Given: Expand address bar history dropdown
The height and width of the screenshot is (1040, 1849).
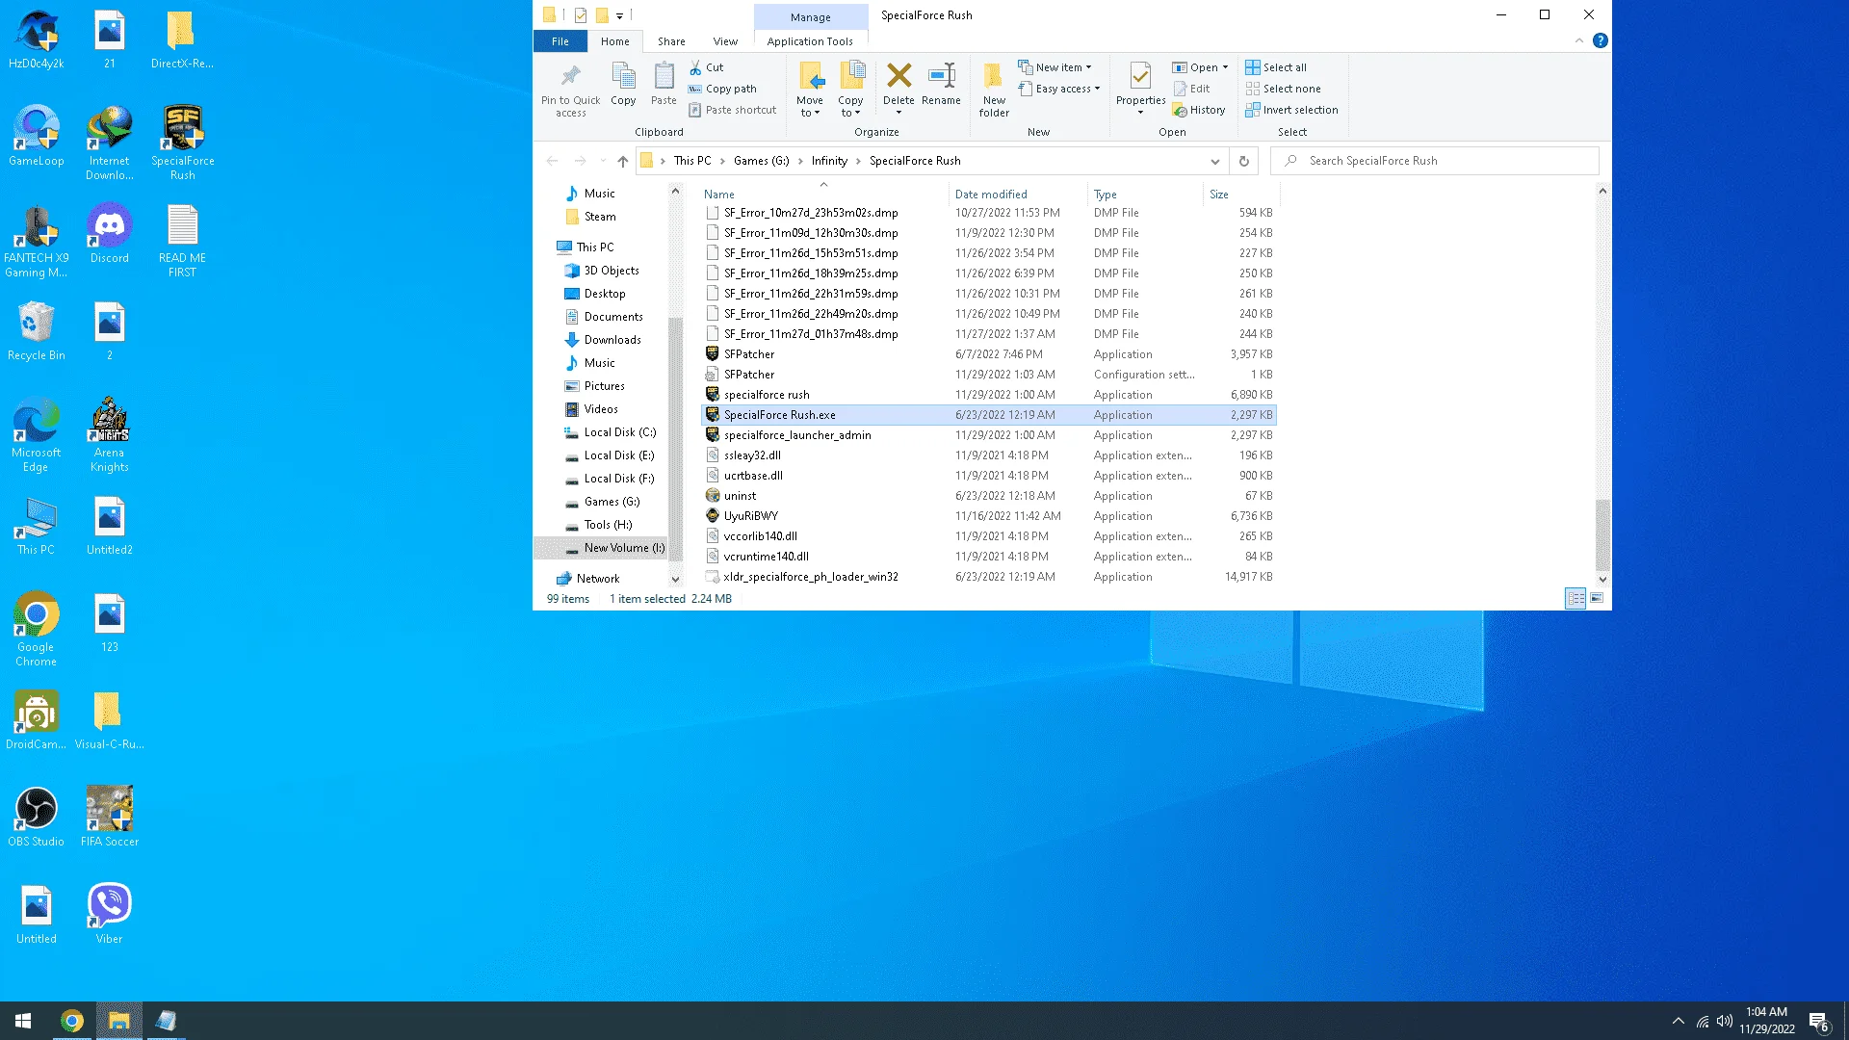Looking at the screenshot, I should coord(1214,161).
